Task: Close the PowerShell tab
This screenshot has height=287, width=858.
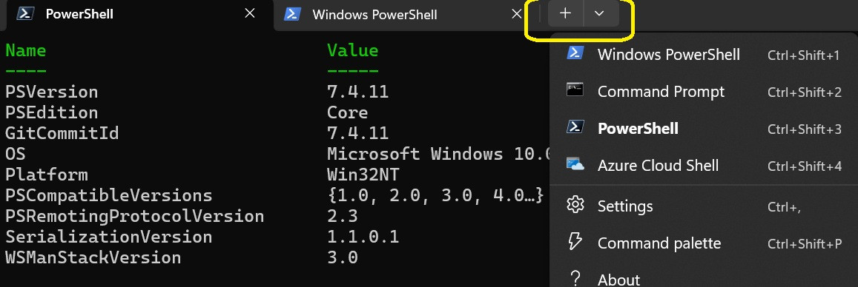Action: [249, 13]
